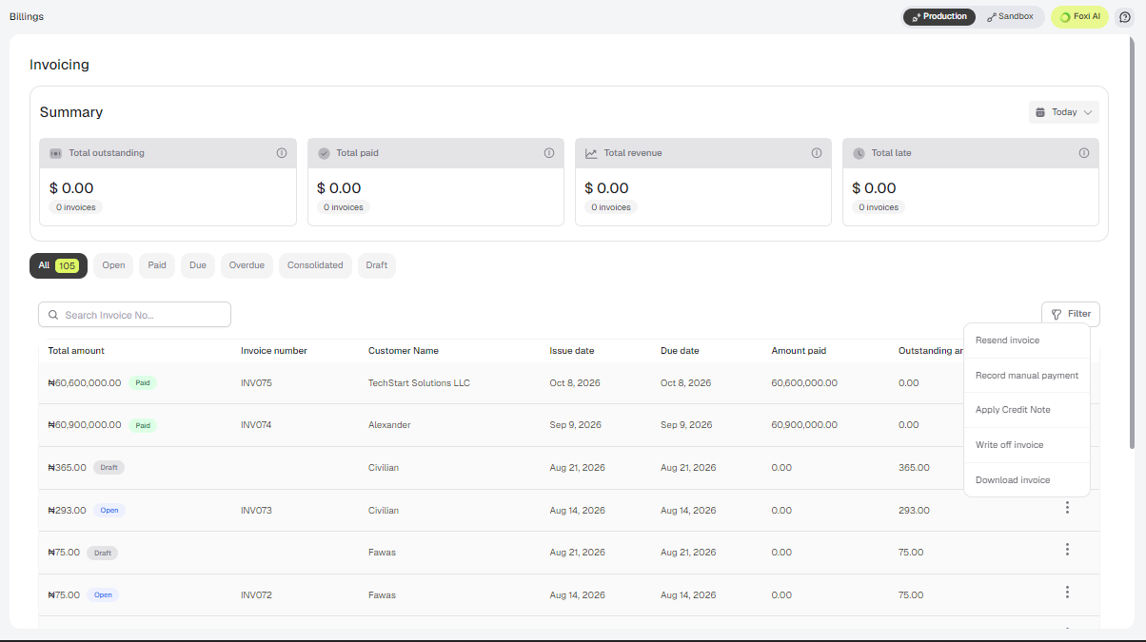The image size is (1146, 642).
Task: Click the Billings page title
Action: (27, 16)
